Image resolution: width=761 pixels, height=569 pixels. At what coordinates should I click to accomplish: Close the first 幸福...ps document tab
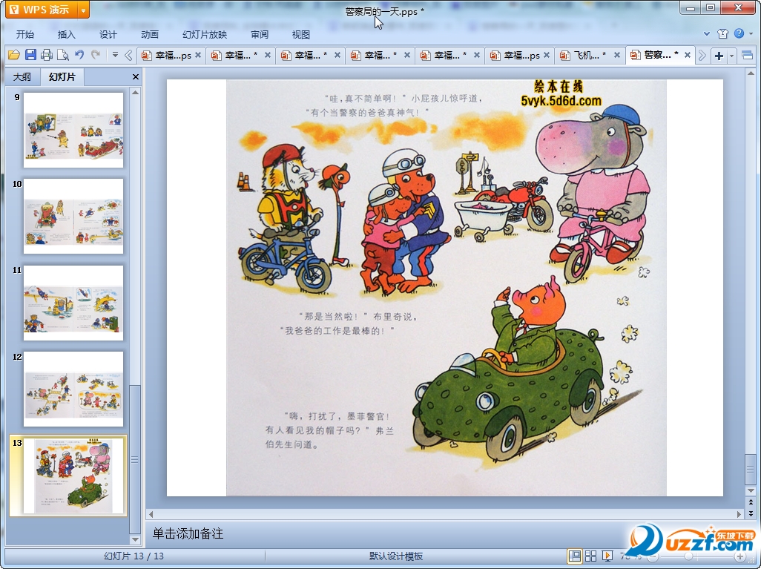(198, 56)
